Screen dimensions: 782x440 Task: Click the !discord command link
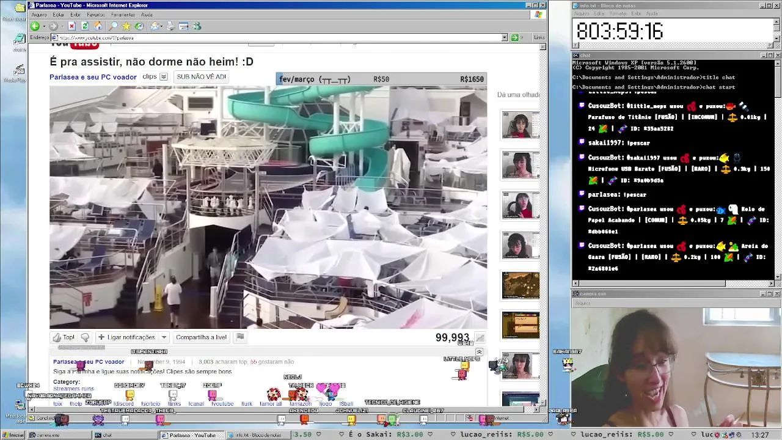pos(123,404)
